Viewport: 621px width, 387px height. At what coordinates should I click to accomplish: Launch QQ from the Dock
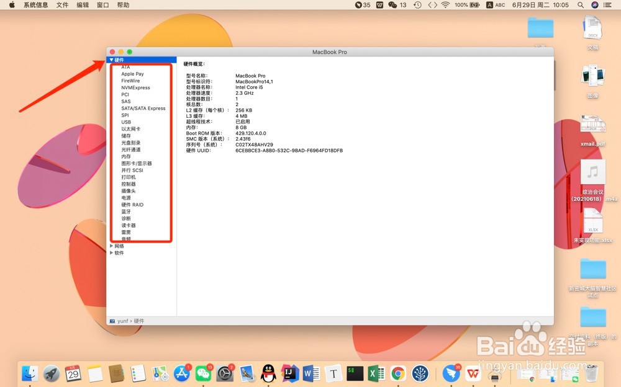268,374
